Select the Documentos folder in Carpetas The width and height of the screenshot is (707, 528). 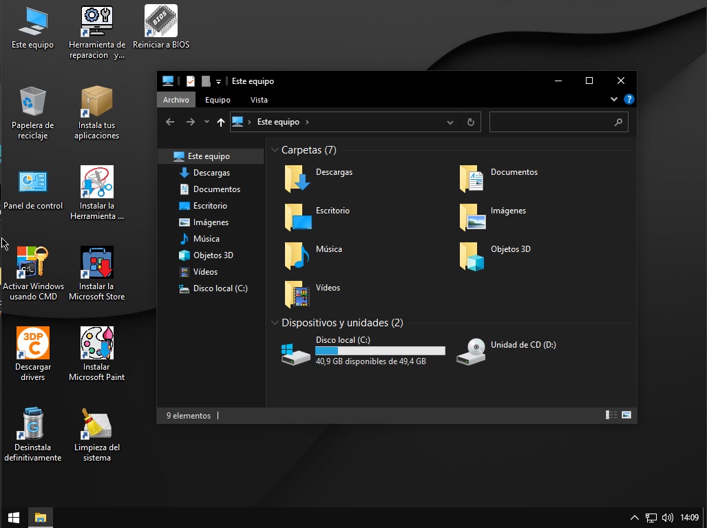tap(498, 178)
